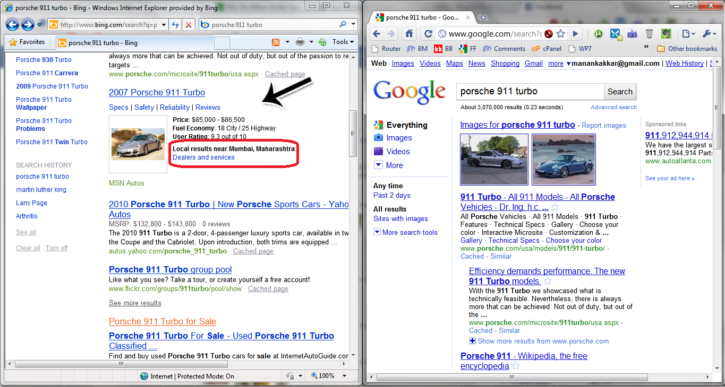725x387 pixels.
Task: Click the IE vertical scrollbar thumb
Action: pyautogui.click(x=353, y=134)
